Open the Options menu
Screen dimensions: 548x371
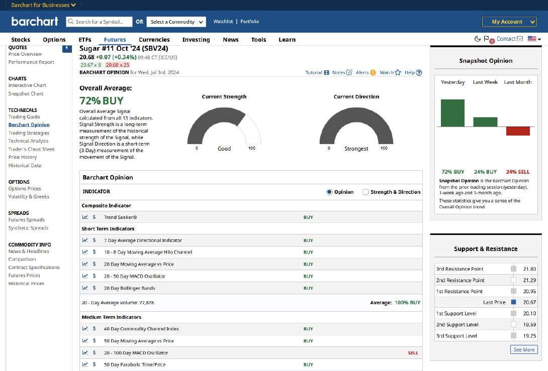54,40
